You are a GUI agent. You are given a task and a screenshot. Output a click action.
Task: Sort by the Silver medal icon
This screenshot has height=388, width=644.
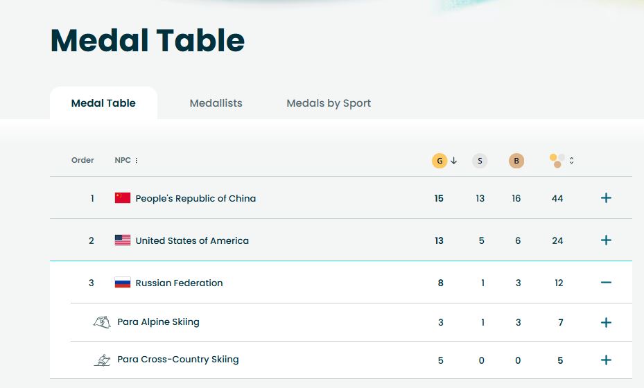click(480, 161)
